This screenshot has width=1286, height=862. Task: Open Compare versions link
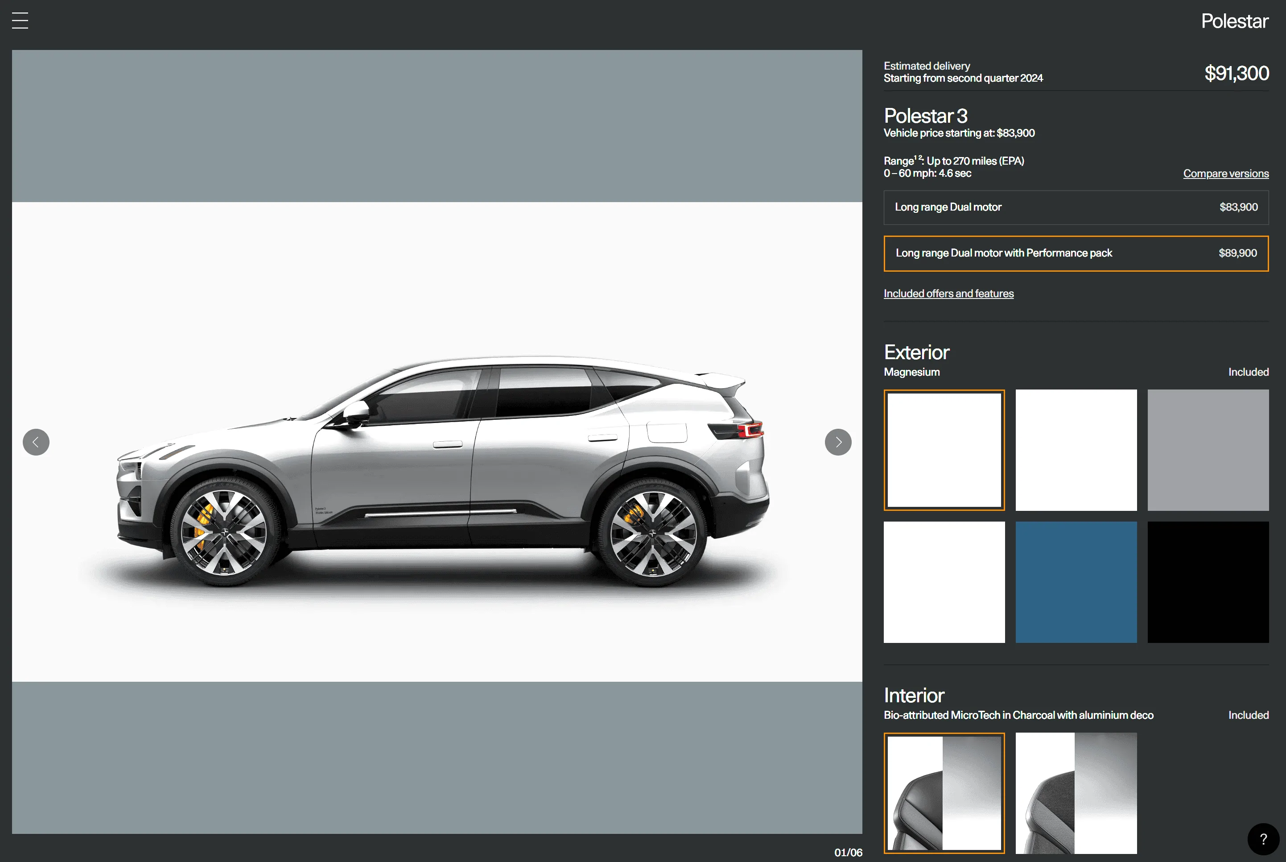tap(1225, 174)
